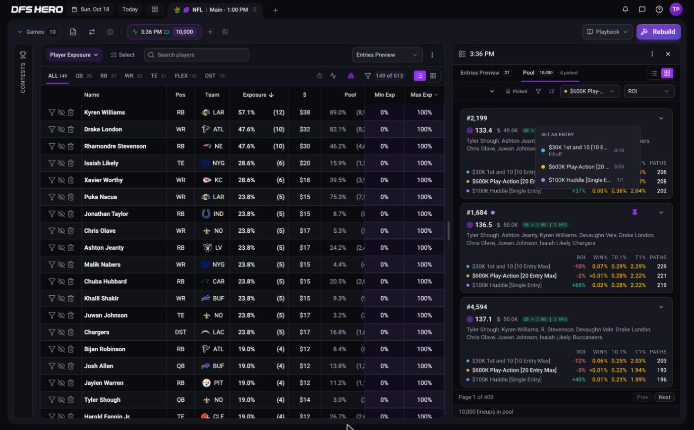
Task: Delete Kyren Williams using the trash icon
Action: click(70, 112)
